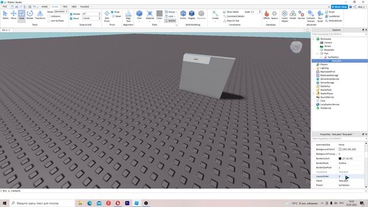
Task: Activate the Rotate tool
Action: tap(30, 15)
